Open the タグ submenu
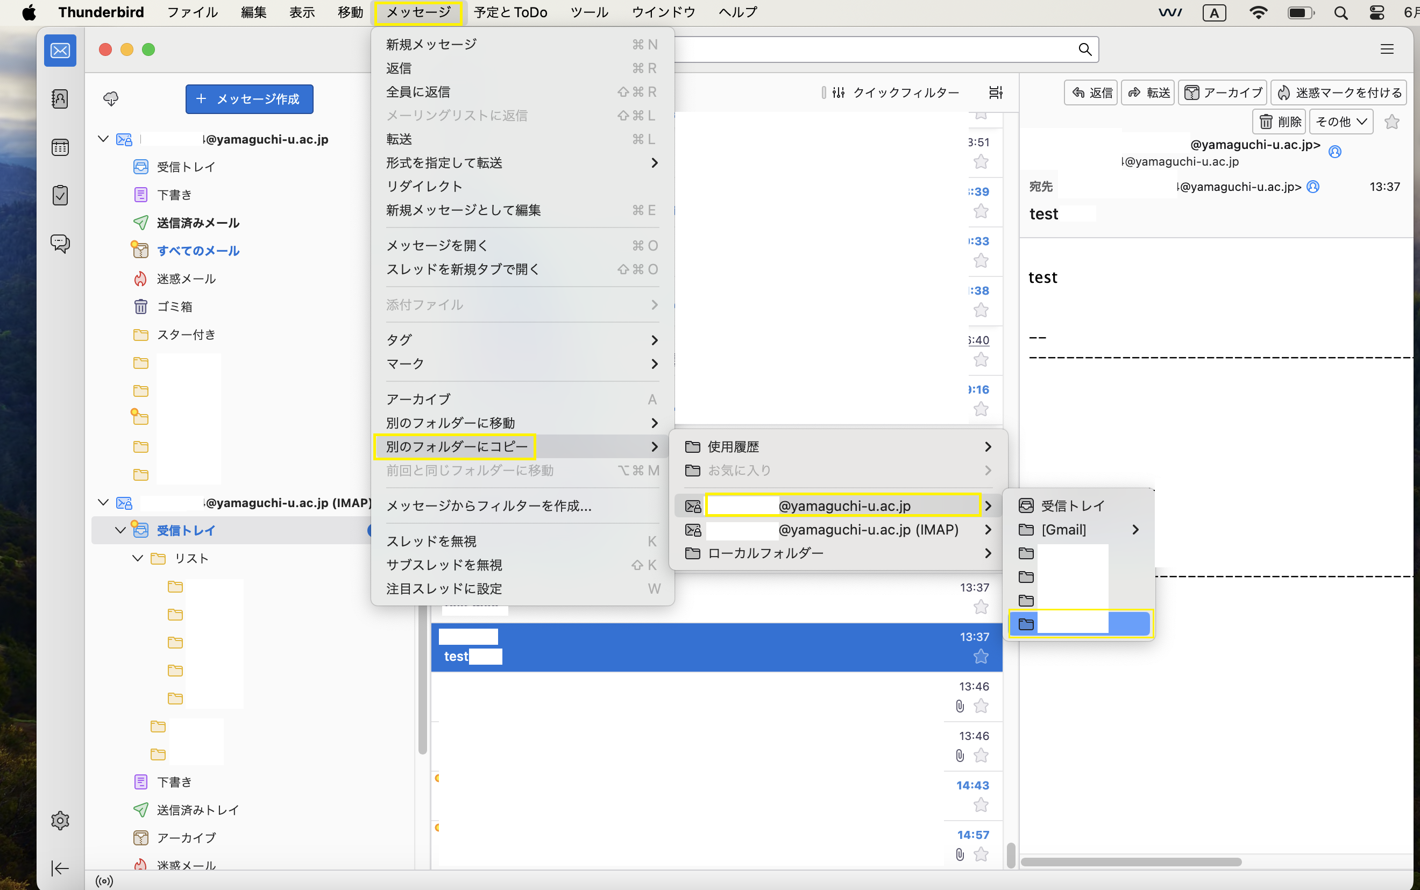This screenshot has height=890, width=1420. click(522, 340)
